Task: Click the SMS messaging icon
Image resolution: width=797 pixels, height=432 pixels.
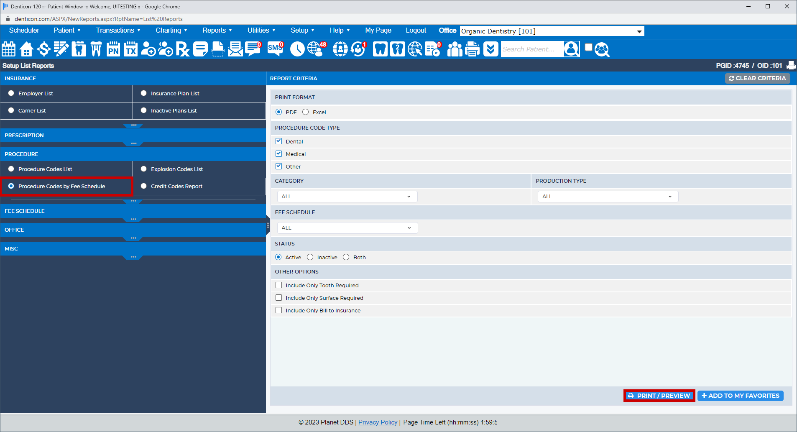Action: (x=275, y=49)
